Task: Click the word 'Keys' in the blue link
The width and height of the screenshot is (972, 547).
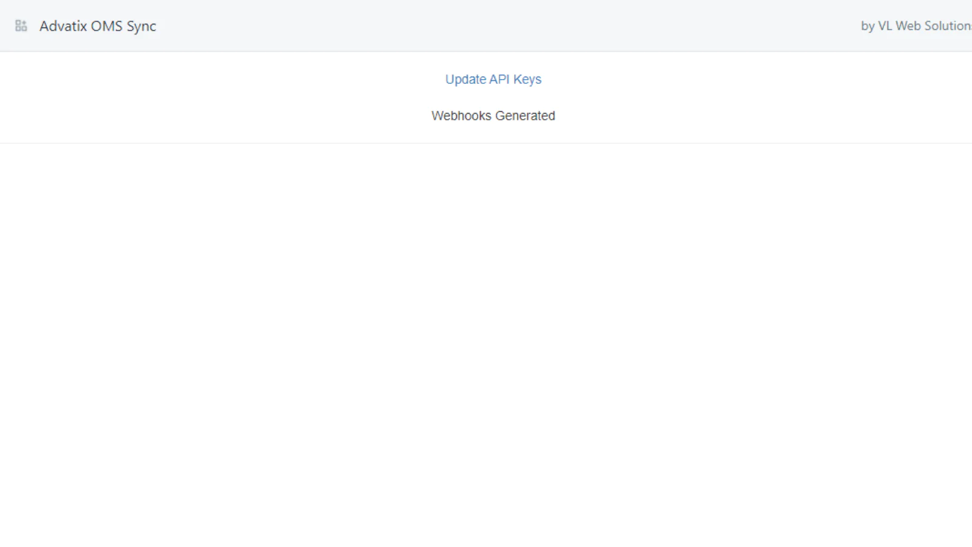Action: [527, 80]
